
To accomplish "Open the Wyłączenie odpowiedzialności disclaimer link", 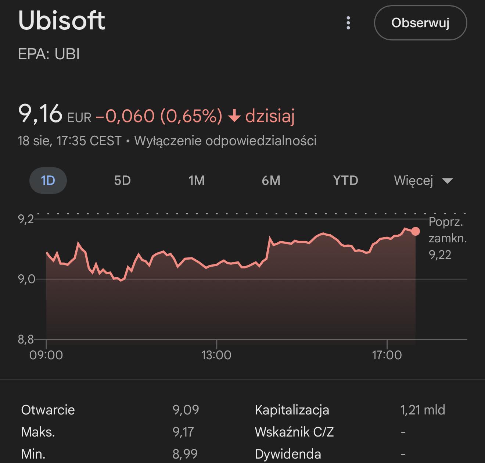I will 225,141.
